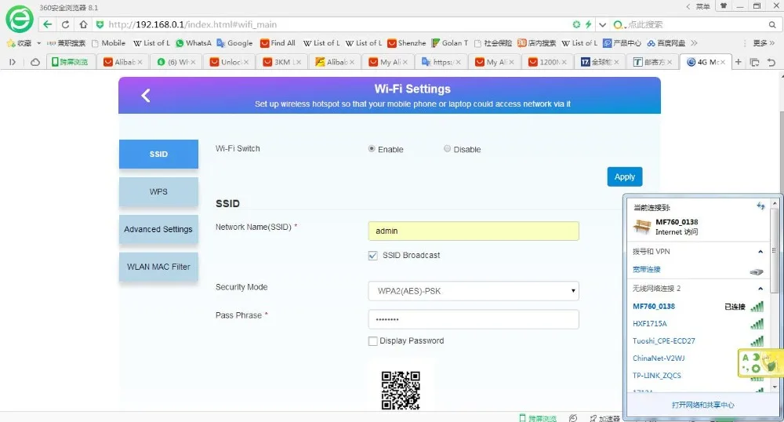The width and height of the screenshot is (784, 422).
Task: Open the WLAN MAC Filter tab
Action: pyautogui.click(x=158, y=267)
